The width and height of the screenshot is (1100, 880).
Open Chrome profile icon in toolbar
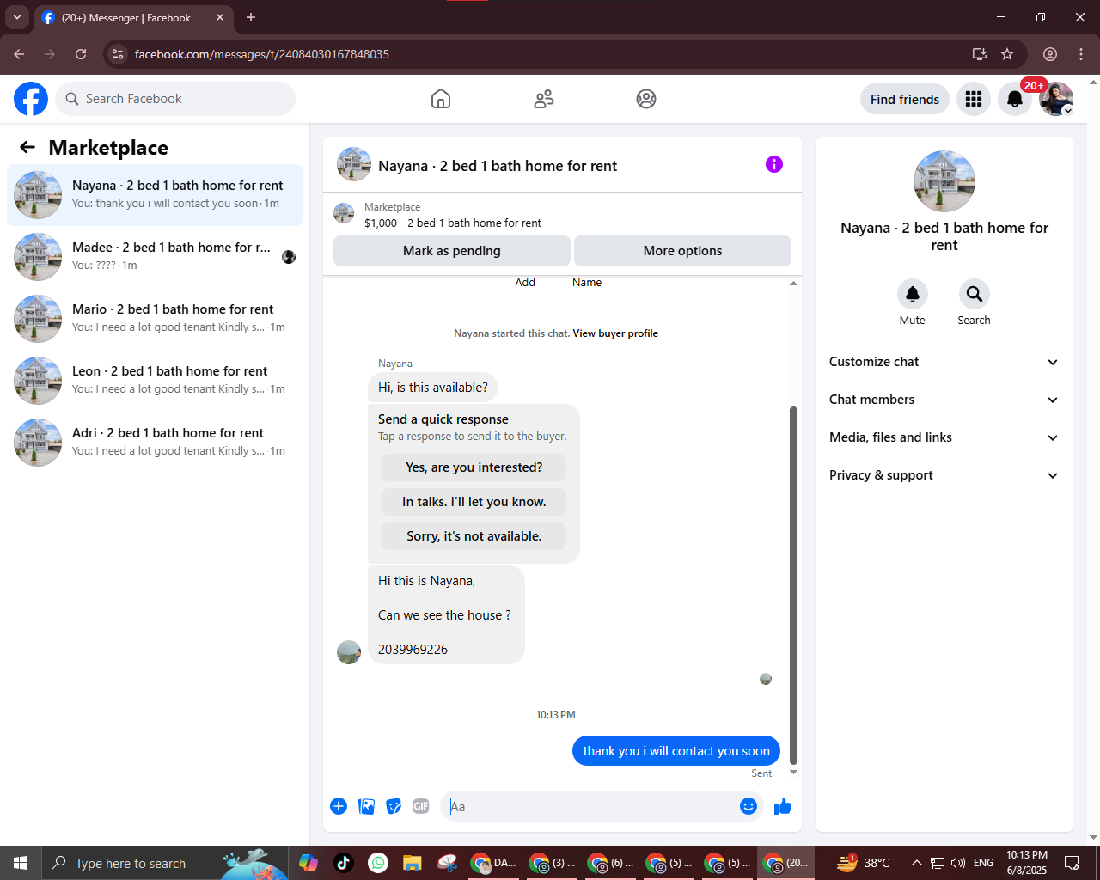coord(1050,54)
